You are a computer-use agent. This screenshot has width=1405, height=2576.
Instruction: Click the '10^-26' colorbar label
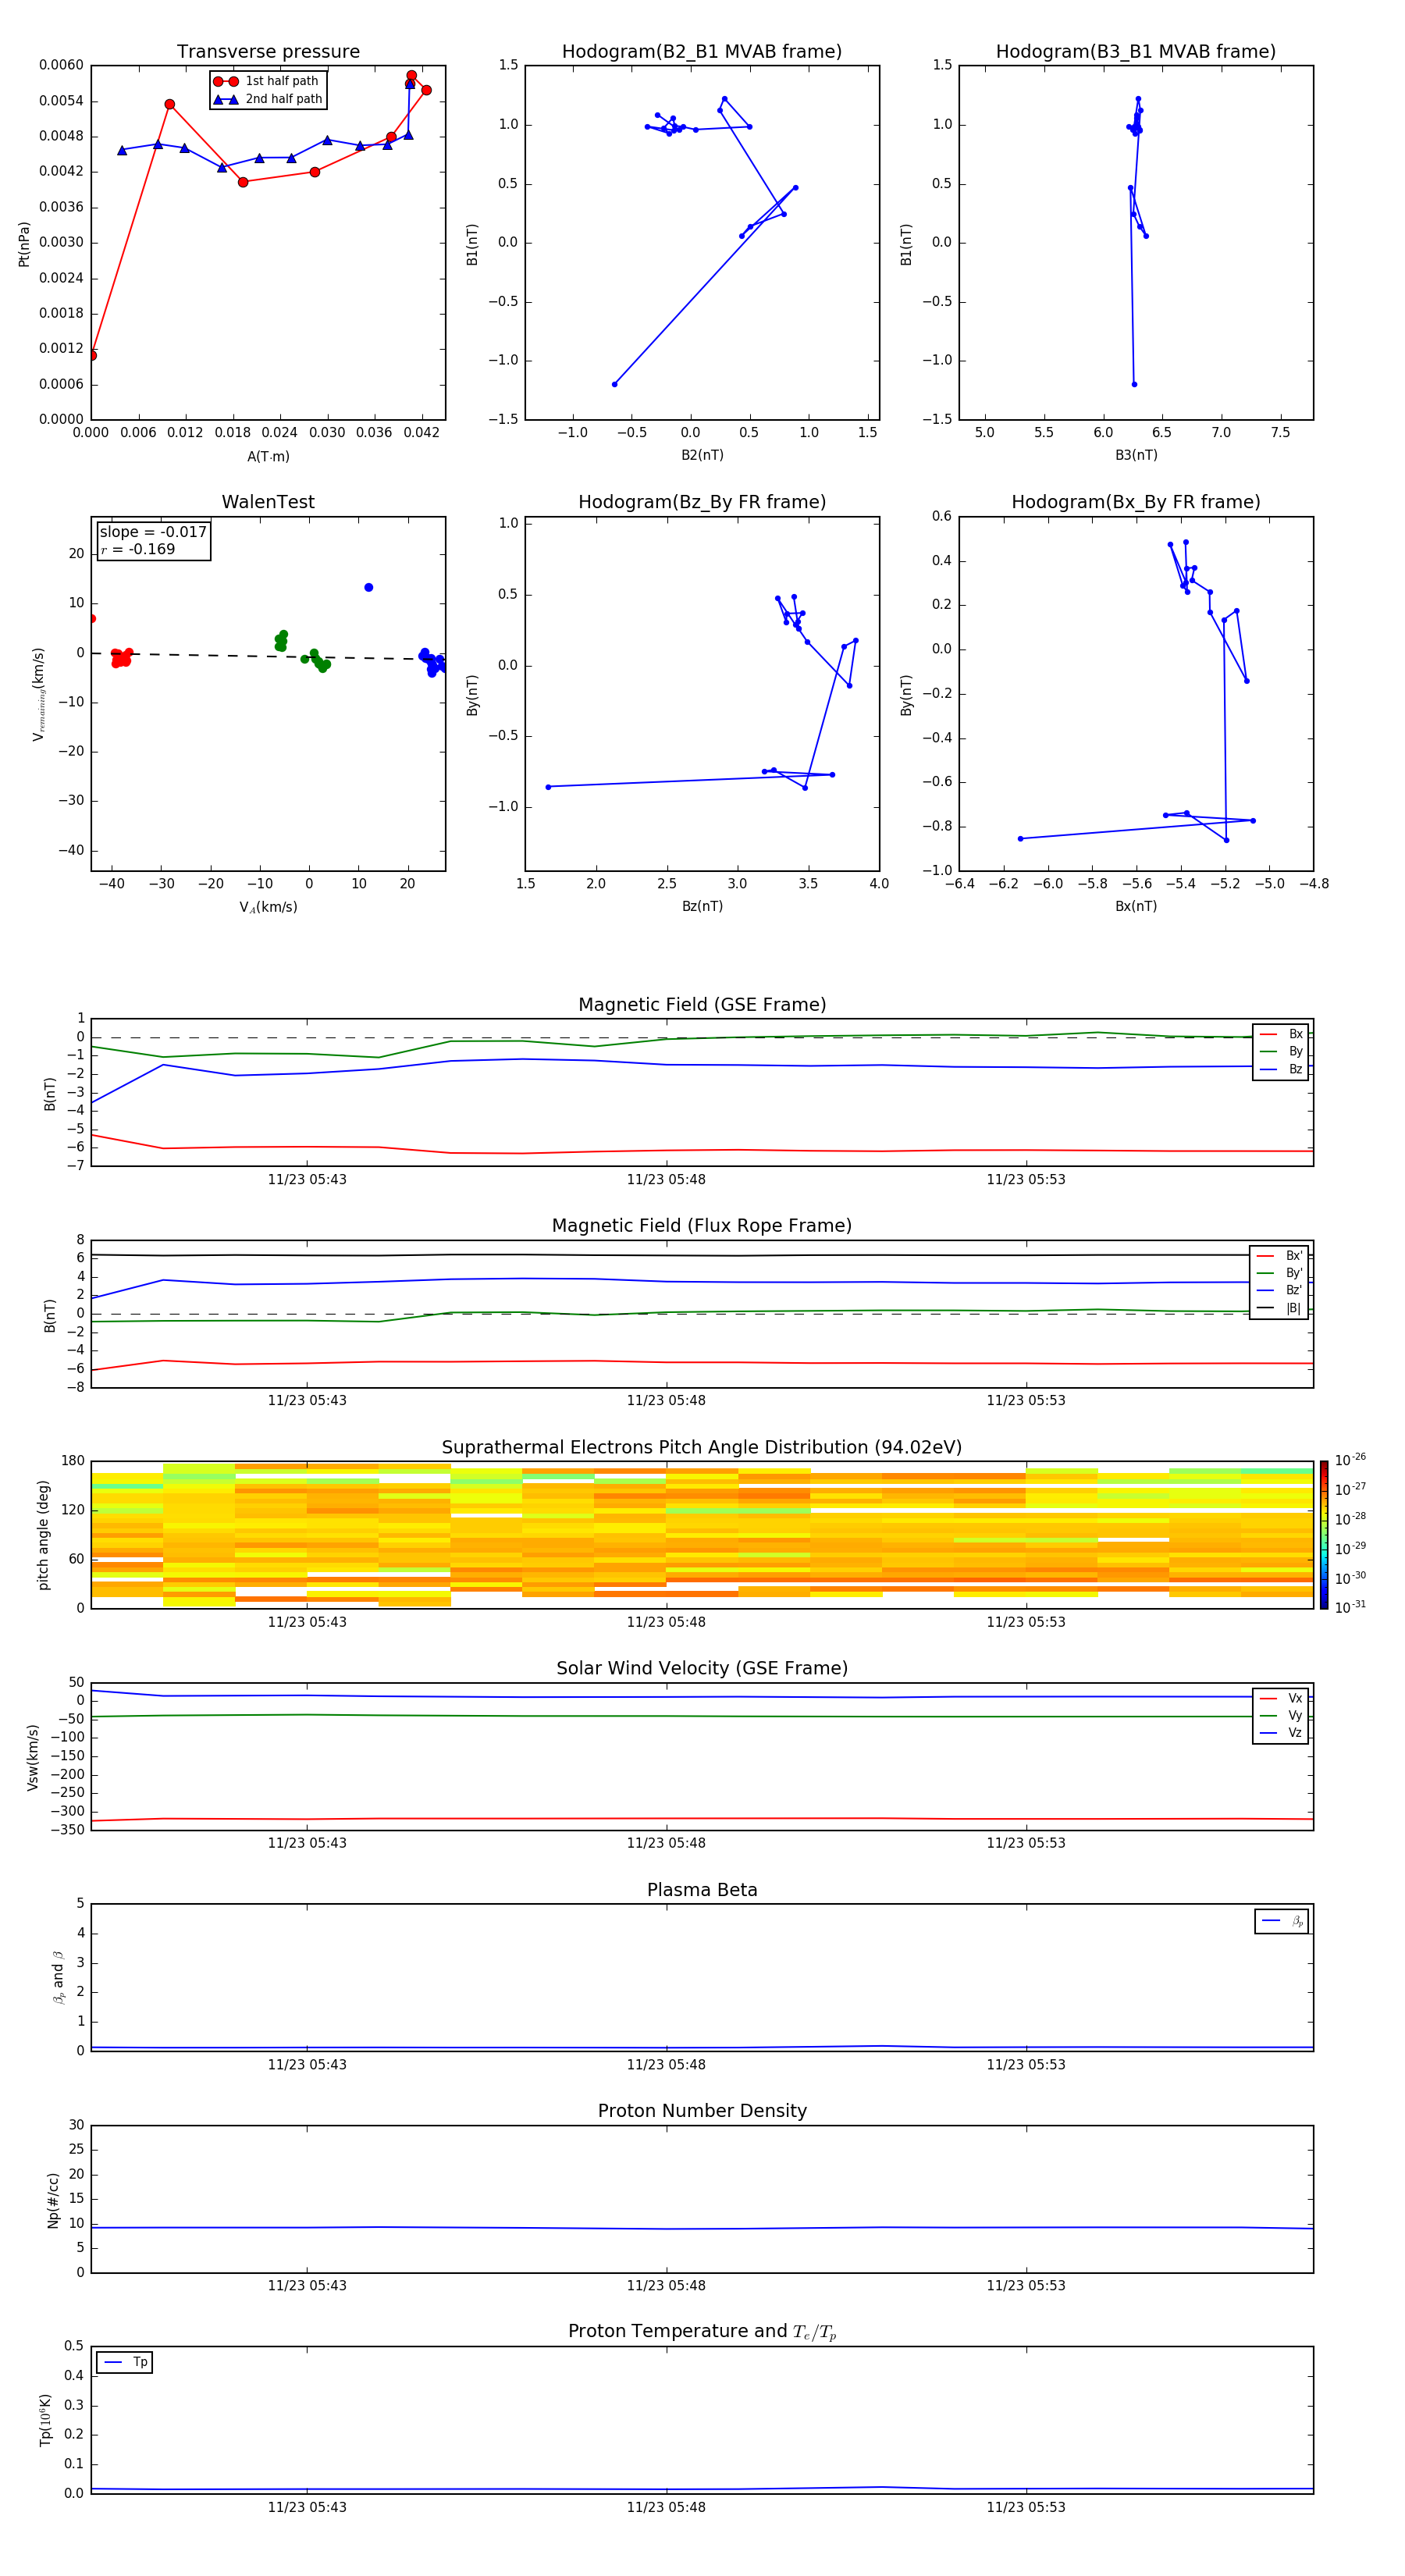tap(1349, 1460)
